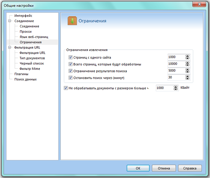Uncheck Страниц с одного сайта checkbox
The width and height of the screenshot is (210, 178).
point(70,57)
